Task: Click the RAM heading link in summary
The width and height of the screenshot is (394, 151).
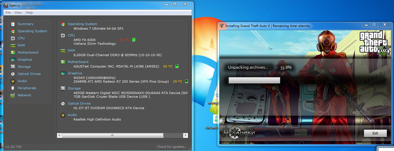Action: click(71, 50)
